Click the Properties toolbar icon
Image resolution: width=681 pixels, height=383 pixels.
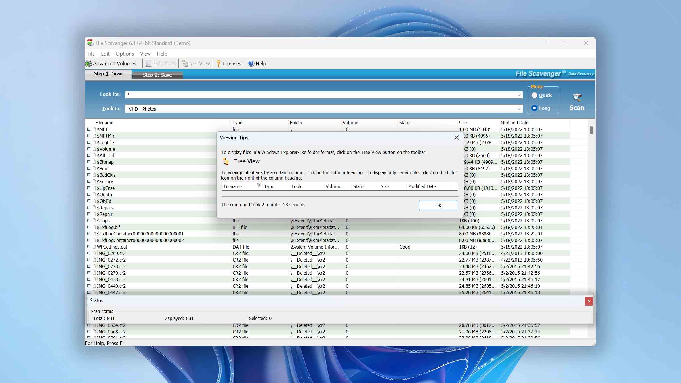[x=148, y=64]
